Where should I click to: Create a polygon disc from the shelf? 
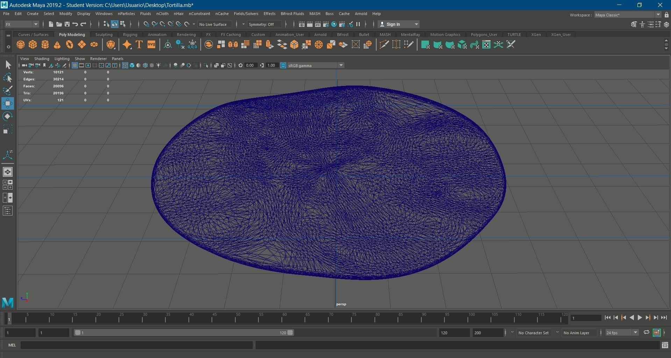click(94, 45)
